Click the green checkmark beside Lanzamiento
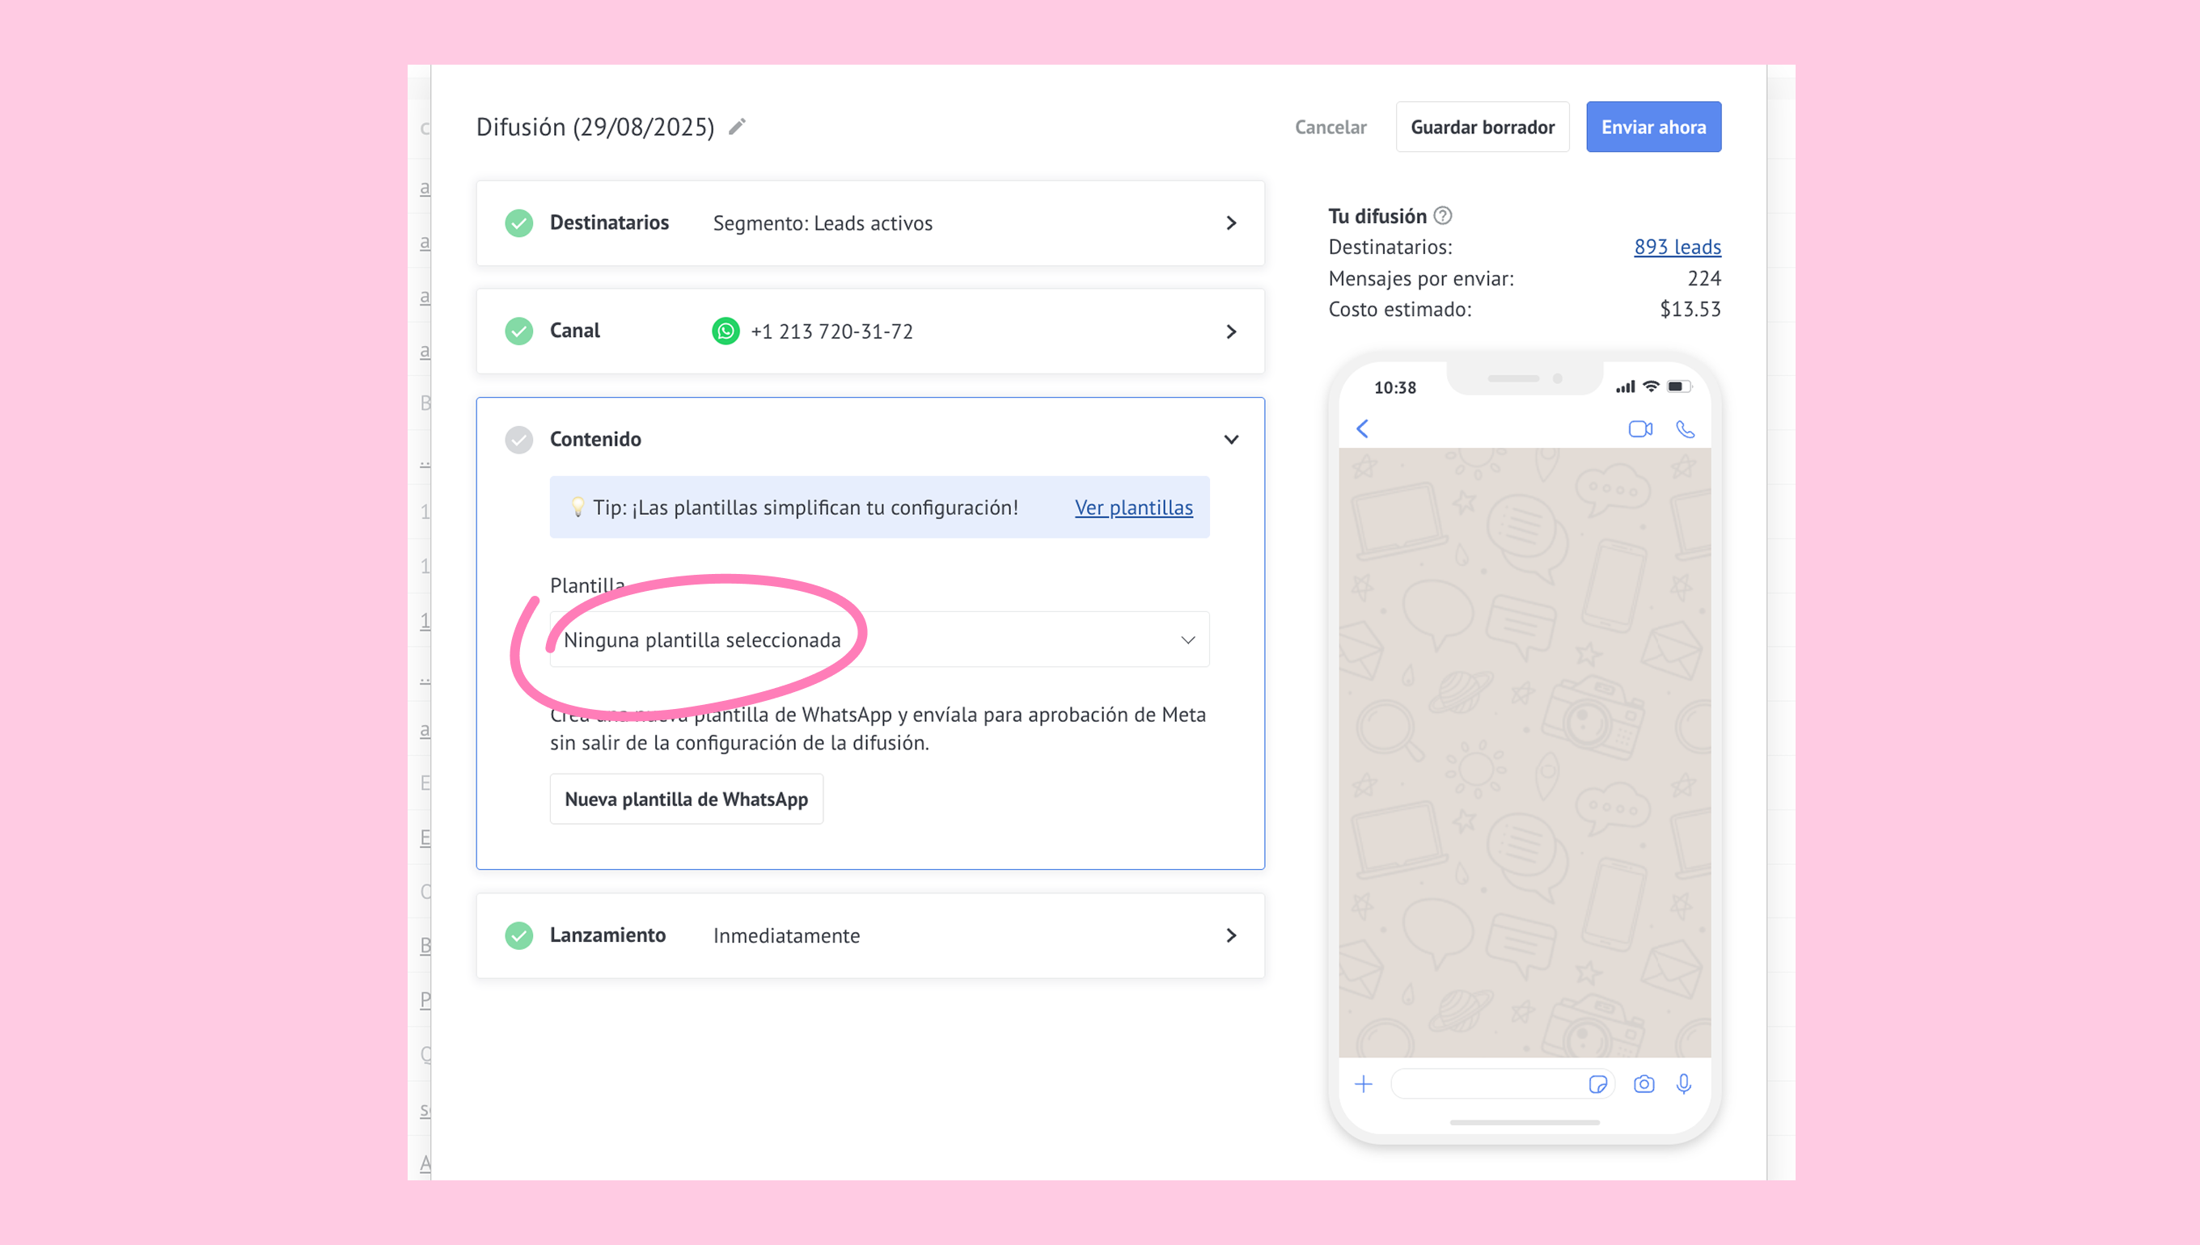The image size is (2200, 1245). point(518,935)
